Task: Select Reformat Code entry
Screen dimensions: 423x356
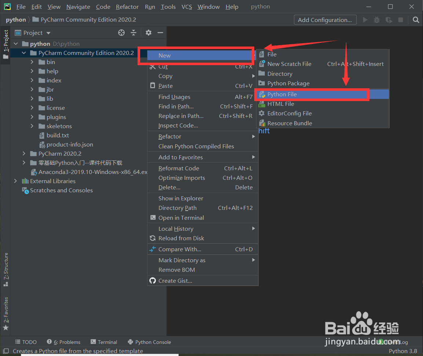Action: click(x=203, y=168)
